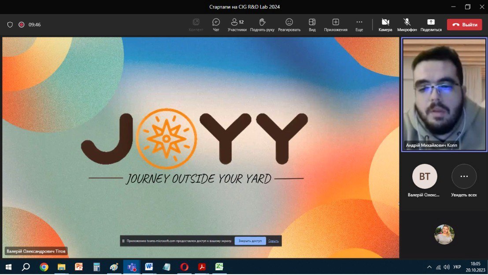Unmute the microphone
The height and width of the screenshot is (275, 488).
click(407, 25)
